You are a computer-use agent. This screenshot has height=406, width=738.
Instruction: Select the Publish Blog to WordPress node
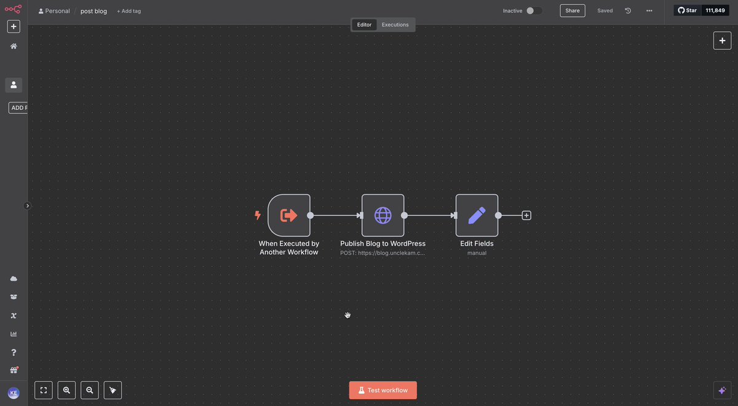pyautogui.click(x=383, y=215)
